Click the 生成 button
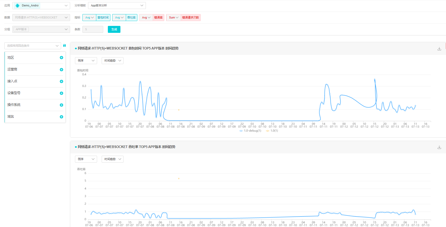The height and width of the screenshot is (227, 446). click(x=114, y=29)
